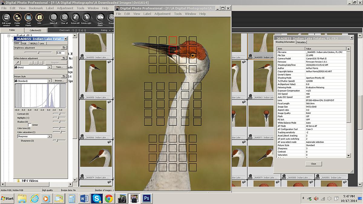Switch to the Lens tab

42,43
